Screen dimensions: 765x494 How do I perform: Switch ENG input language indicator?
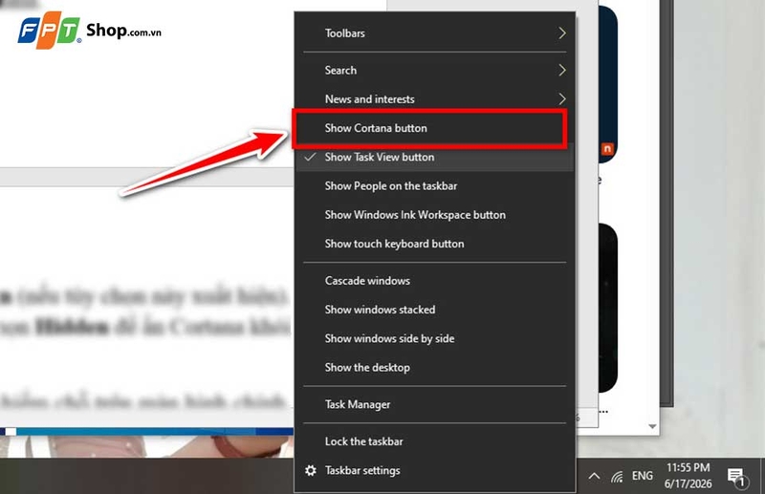642,476
